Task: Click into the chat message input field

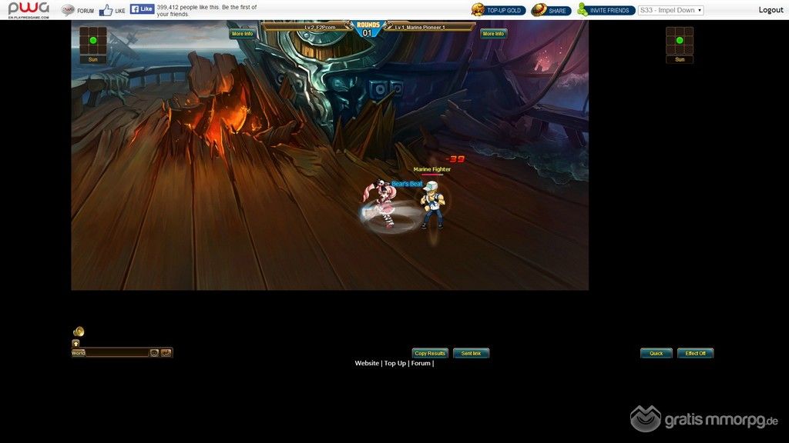Action: click(x=116, y=353)
